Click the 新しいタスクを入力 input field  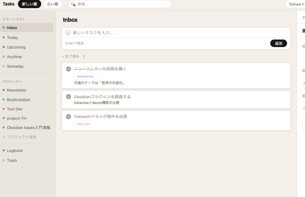[176, 33]
